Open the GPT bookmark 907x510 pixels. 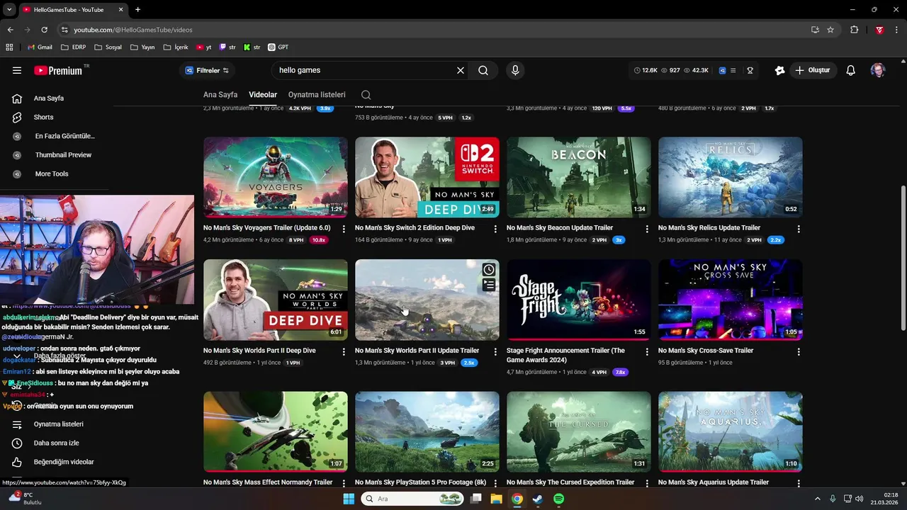[x=278, y=47]
